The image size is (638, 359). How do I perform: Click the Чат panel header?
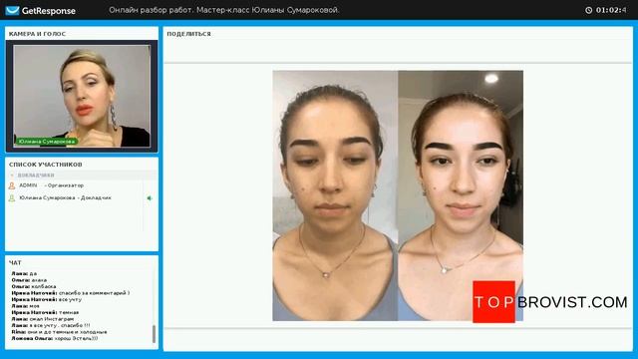(15, 262)
